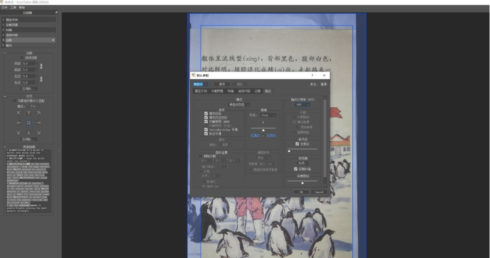
Task: Click the 较薄的 link
Action: 255,135
